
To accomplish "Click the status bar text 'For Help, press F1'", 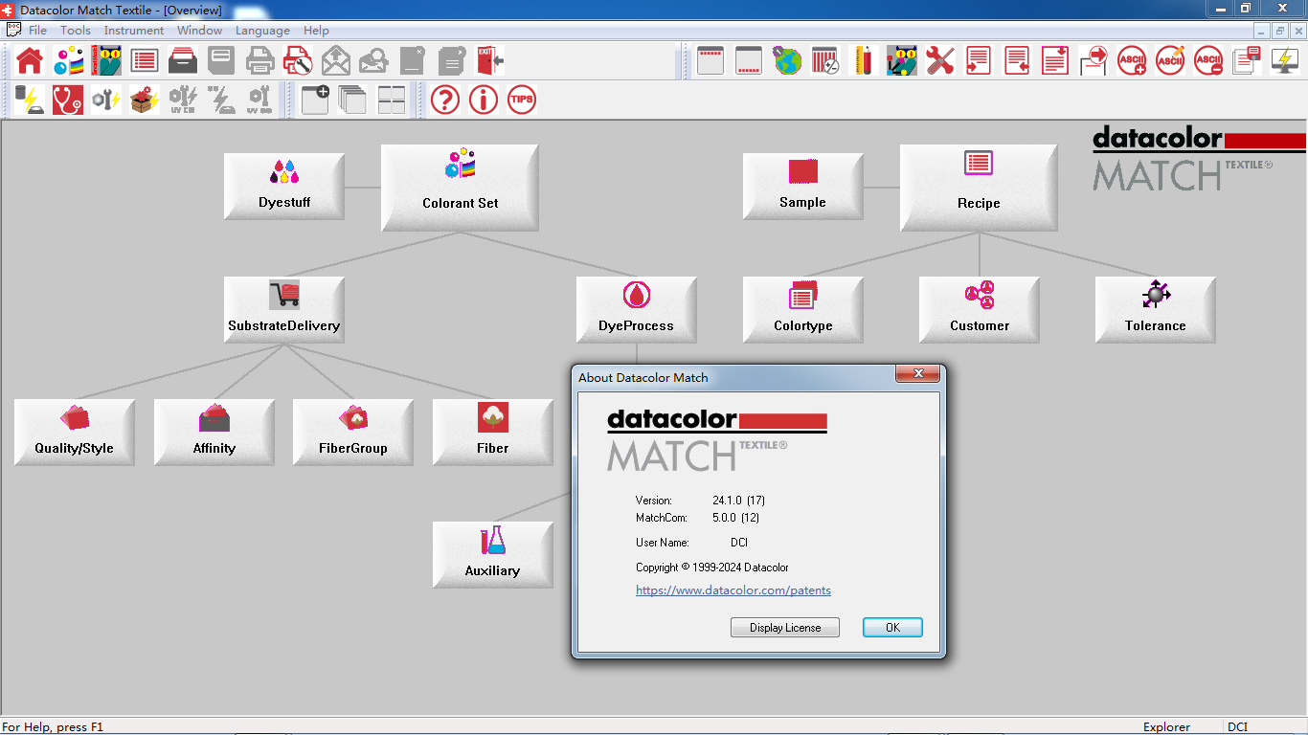I will [x=53, y=727].
